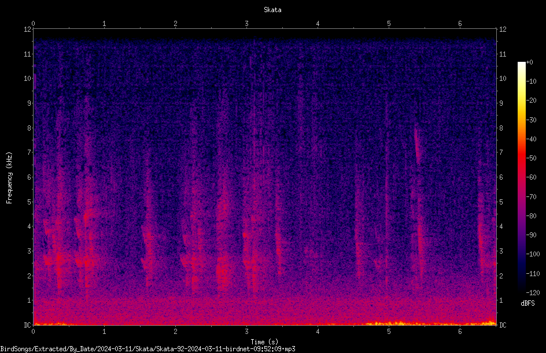Click the Time (s) axis label
This screenshot has width=546, height=353.
pyautogui.click(x=264, y=342)
